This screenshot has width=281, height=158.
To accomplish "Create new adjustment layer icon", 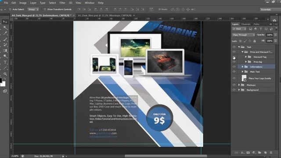I will coord(254,153).
